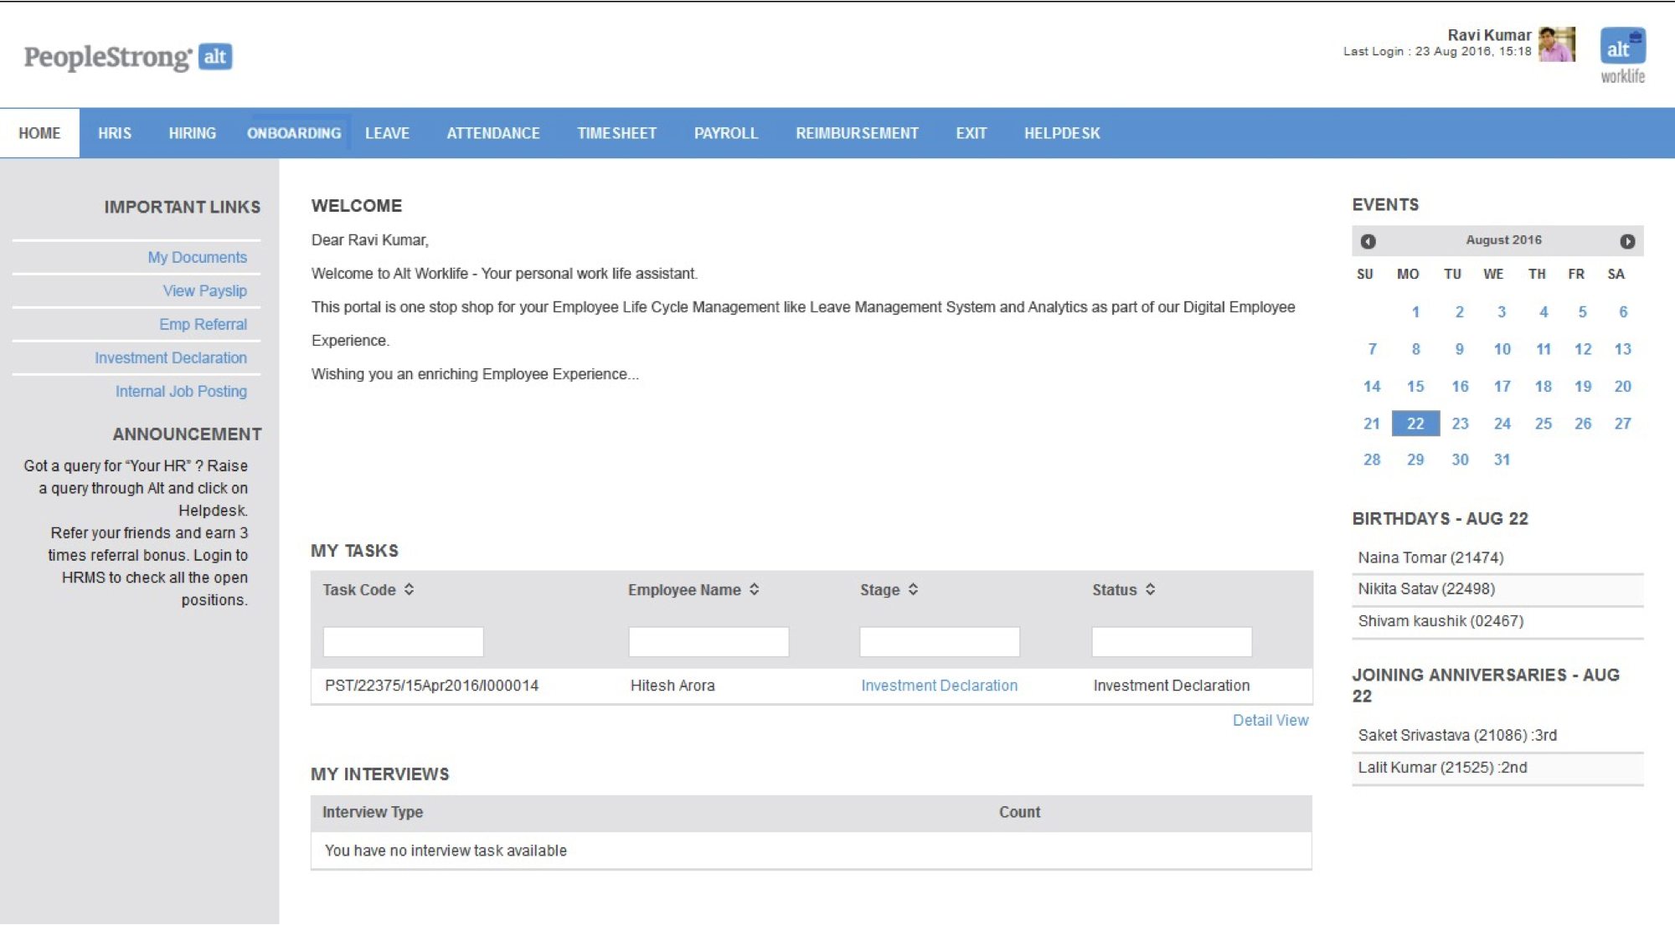This screenshot has height=925, width=1675.
Task: Click the next month arrow in the calendar
Action: tap(1626, 241)
